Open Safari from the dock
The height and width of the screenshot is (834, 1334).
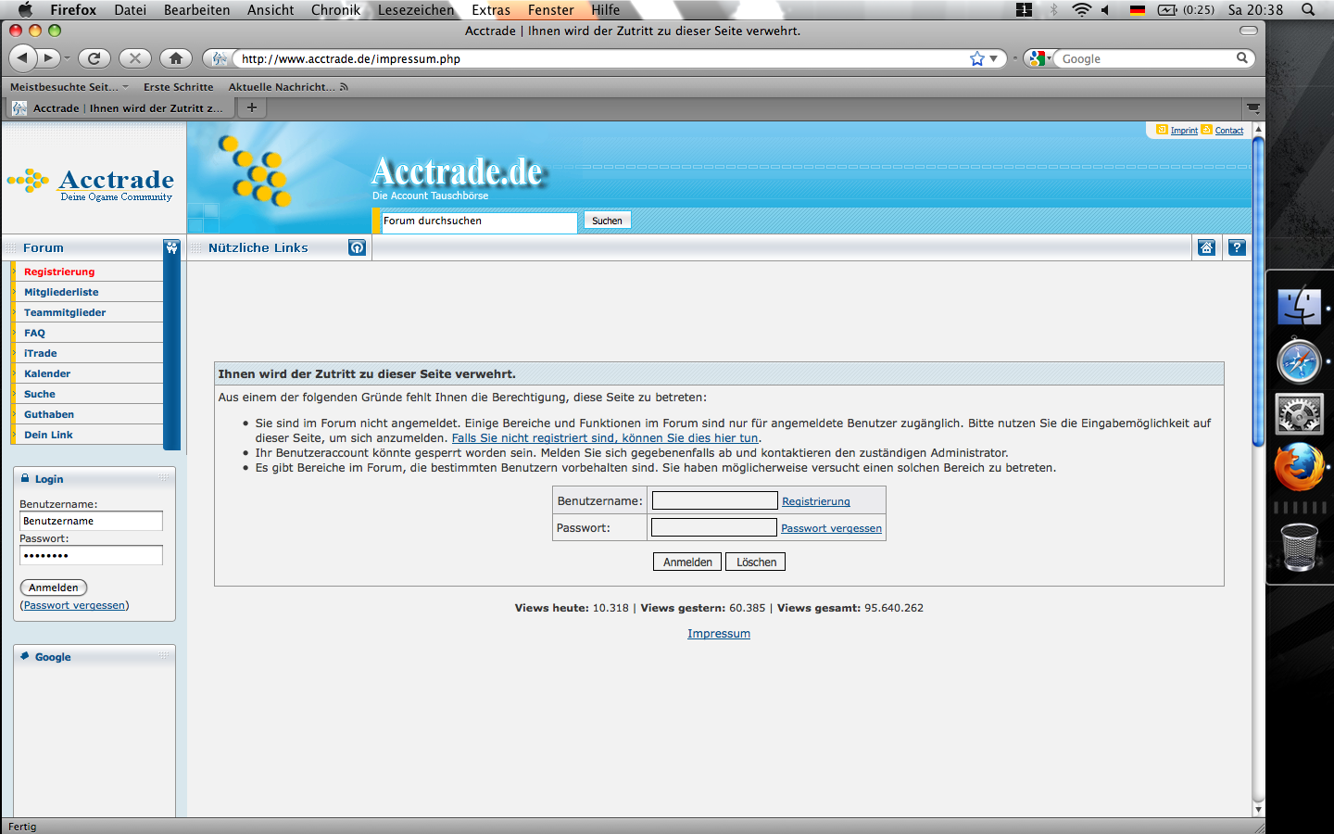[x=1299, y=361]
